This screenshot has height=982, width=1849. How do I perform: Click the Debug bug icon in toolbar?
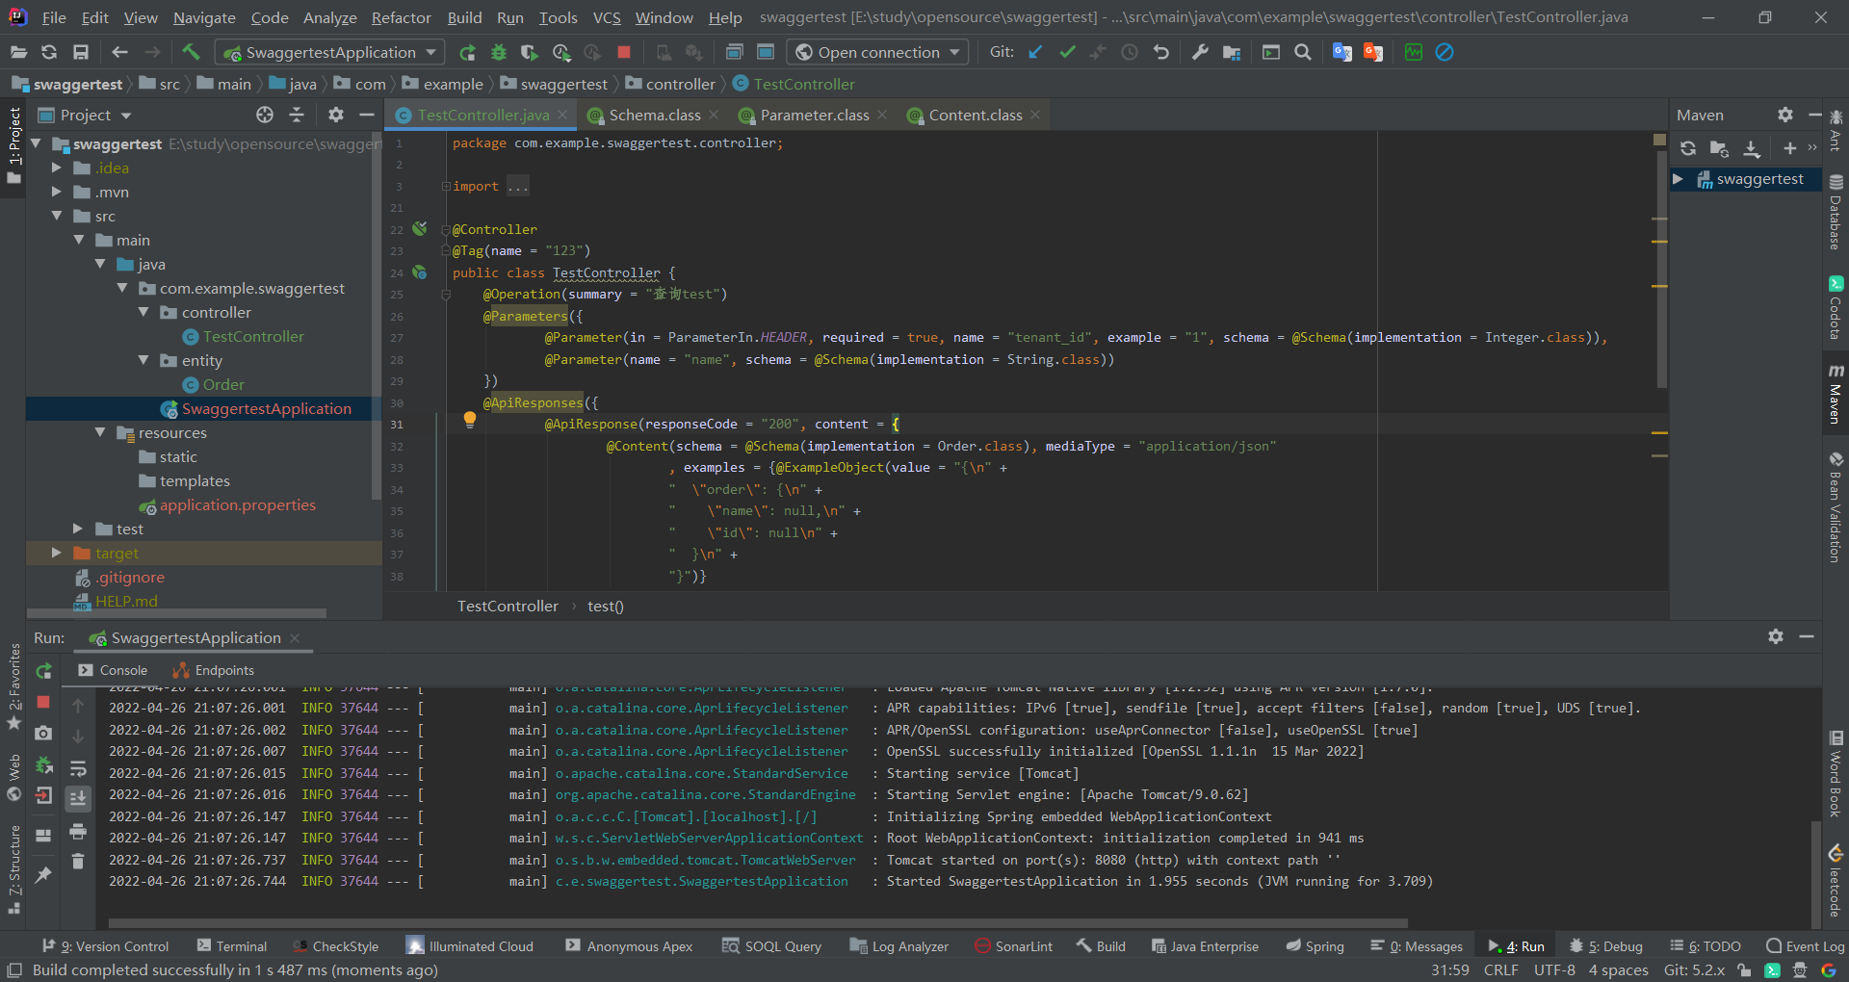point(499,52)
